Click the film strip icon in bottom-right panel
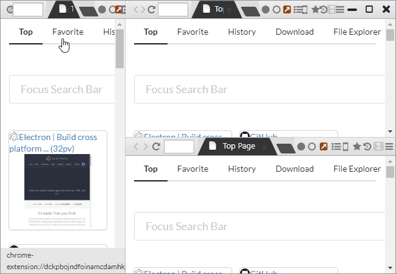Image resolution: width=396 pixels, height=274 pixels. (378, 147)
